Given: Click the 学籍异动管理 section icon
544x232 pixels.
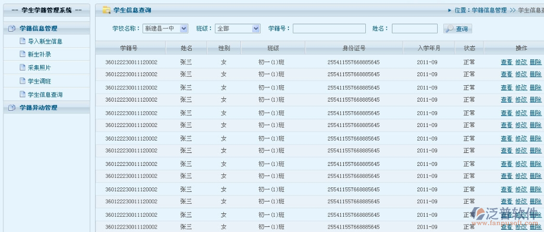Looking at the screenshot, I should coord(12,108).
